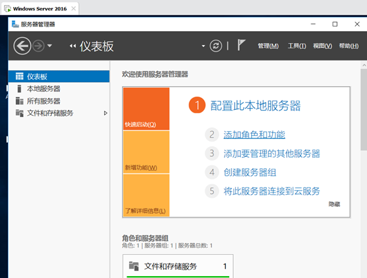Open the navigation history dropdown arrow
367x278 pixels.
pos(50,46)
